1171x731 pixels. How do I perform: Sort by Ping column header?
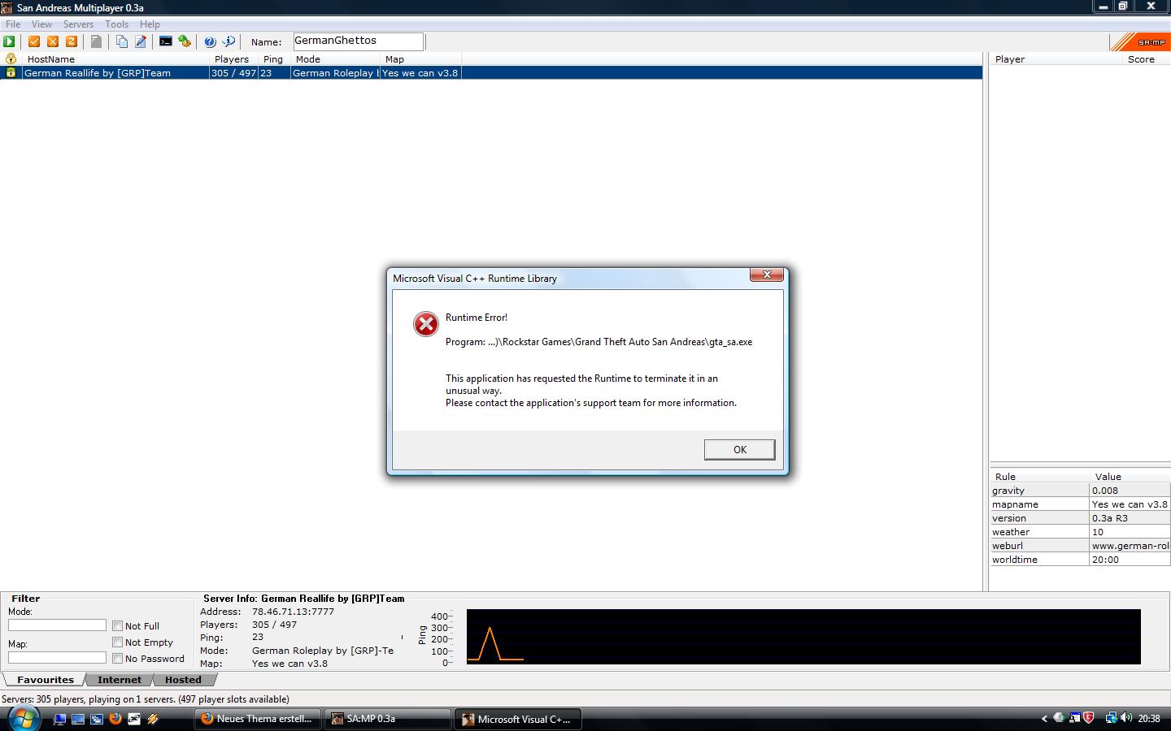(x=275, y=58)
